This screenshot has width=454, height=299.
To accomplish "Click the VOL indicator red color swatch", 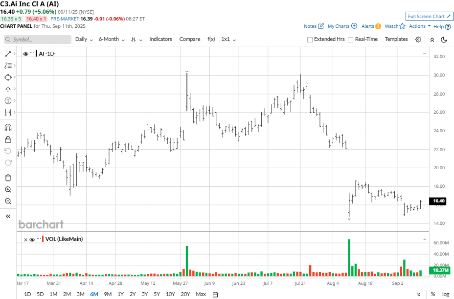I will pyautogui.click(x=43, y=239).
